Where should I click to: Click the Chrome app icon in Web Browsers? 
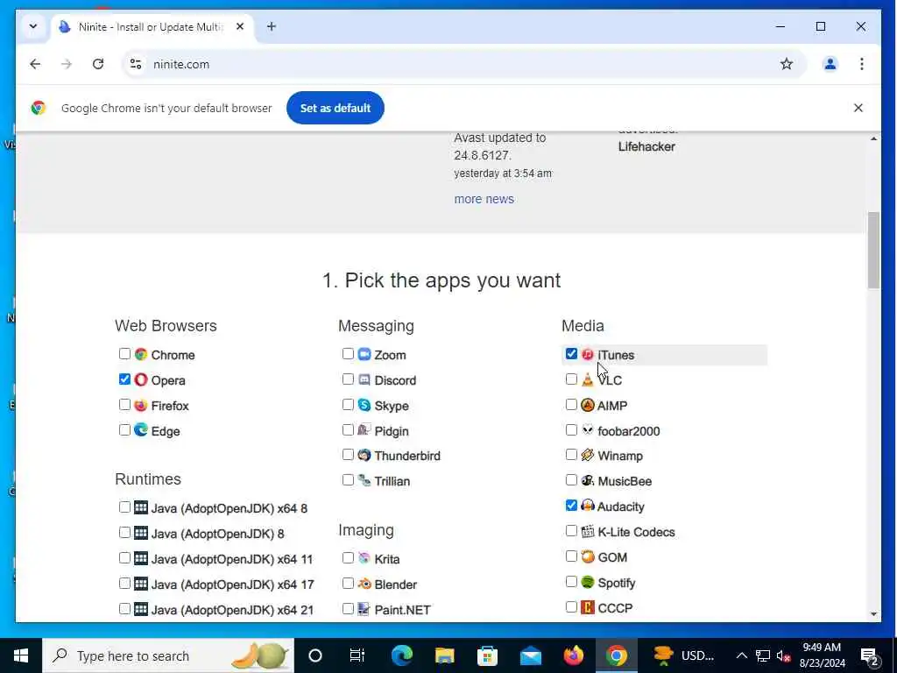pos(141,354)
